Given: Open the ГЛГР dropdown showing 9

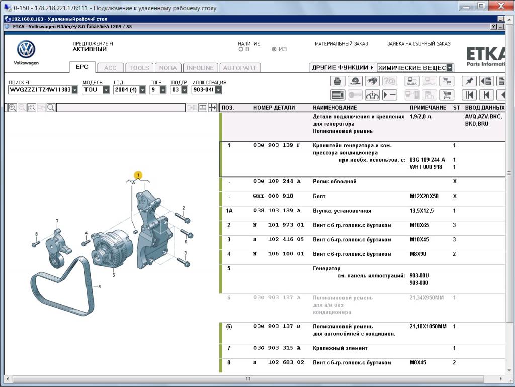Looking at the screenshot, I should coord(163,90).
